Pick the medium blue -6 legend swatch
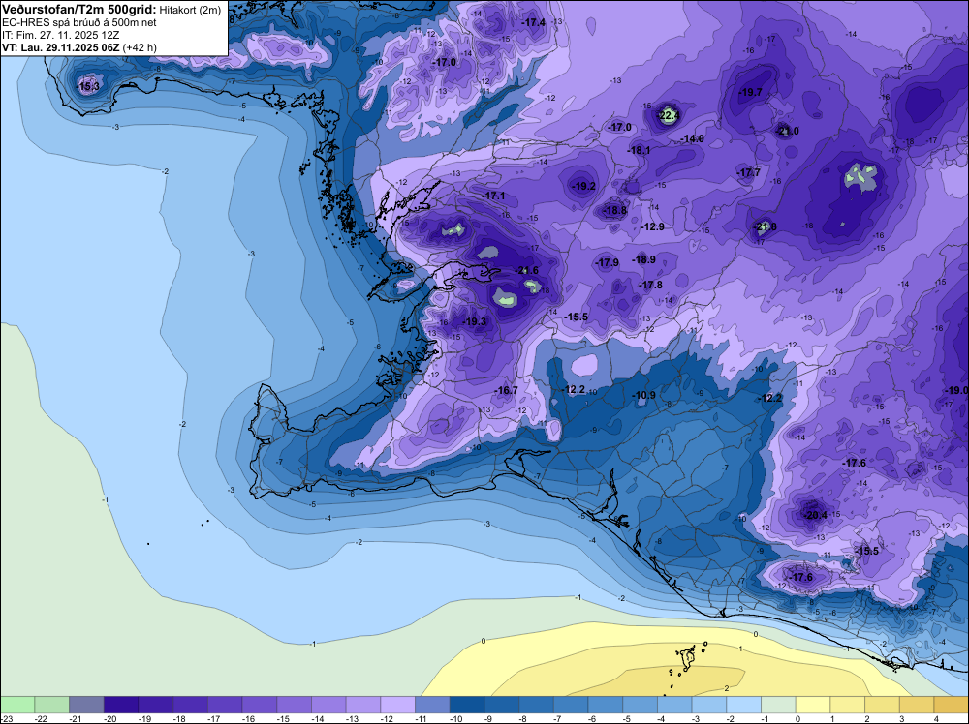 click(x=606, y=705)
